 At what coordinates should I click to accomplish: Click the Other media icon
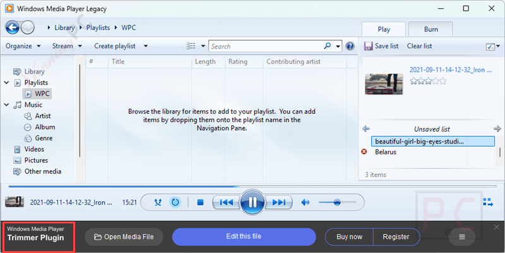(x=17, y=171)
